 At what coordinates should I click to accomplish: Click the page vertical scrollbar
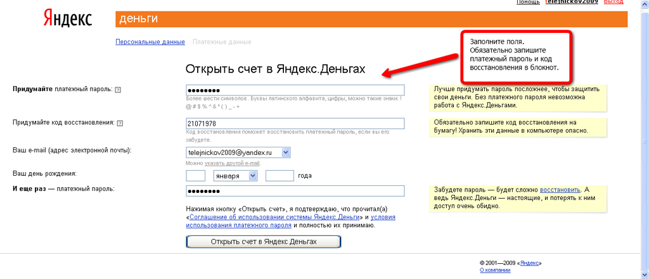pos(645,140)
